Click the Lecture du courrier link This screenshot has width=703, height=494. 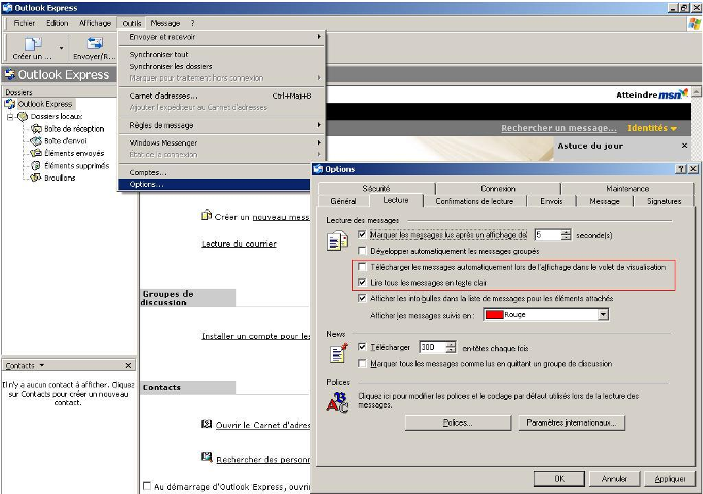click(239, 243)
